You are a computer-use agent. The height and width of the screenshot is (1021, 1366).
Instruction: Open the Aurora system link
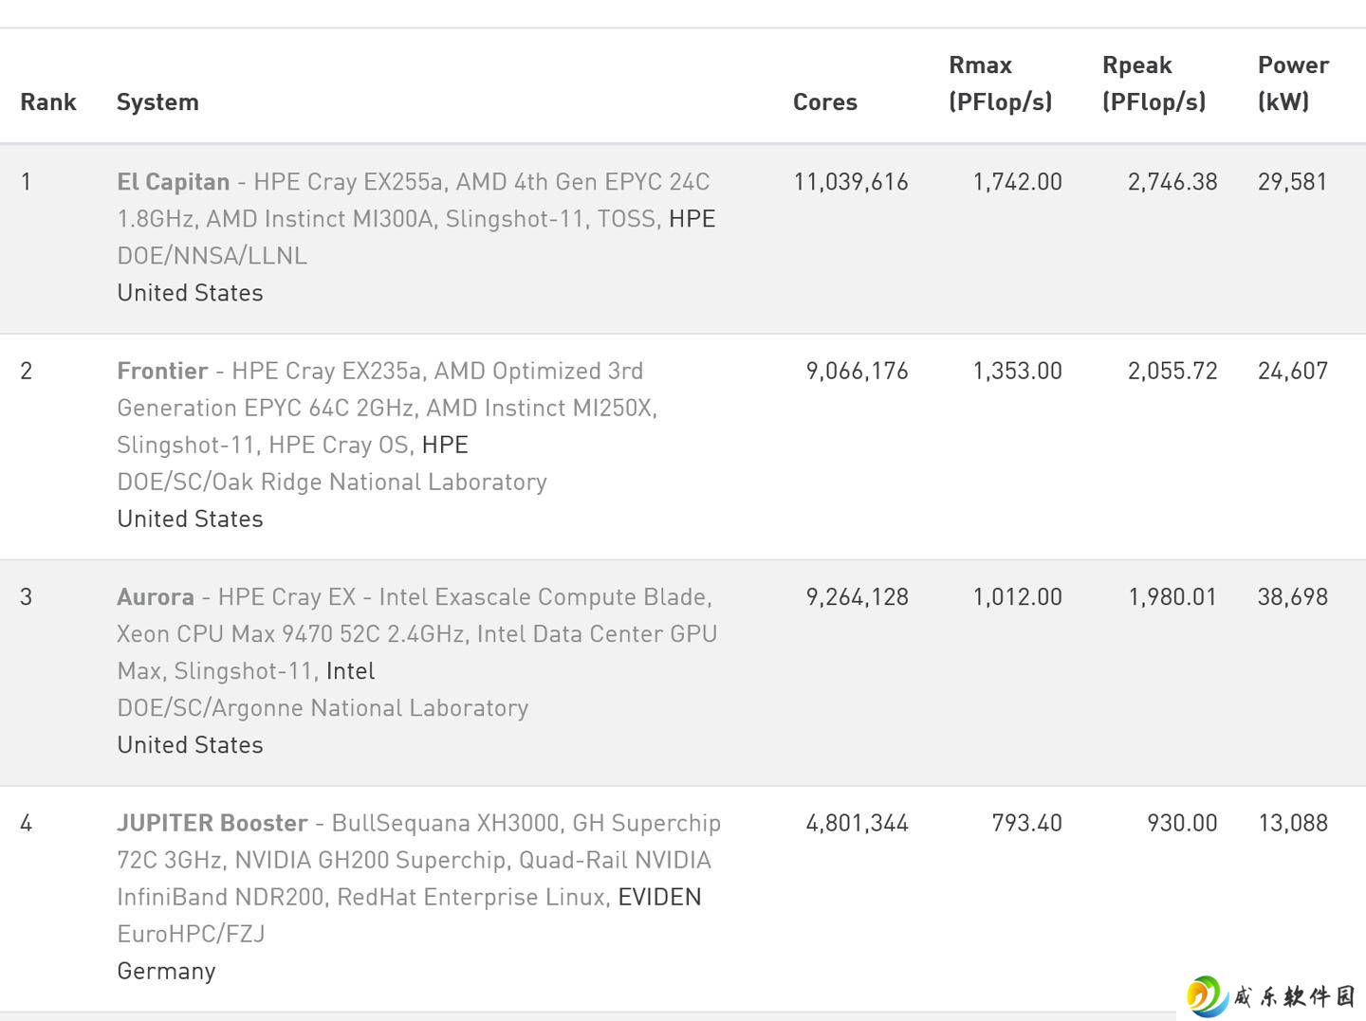[156, 596]
